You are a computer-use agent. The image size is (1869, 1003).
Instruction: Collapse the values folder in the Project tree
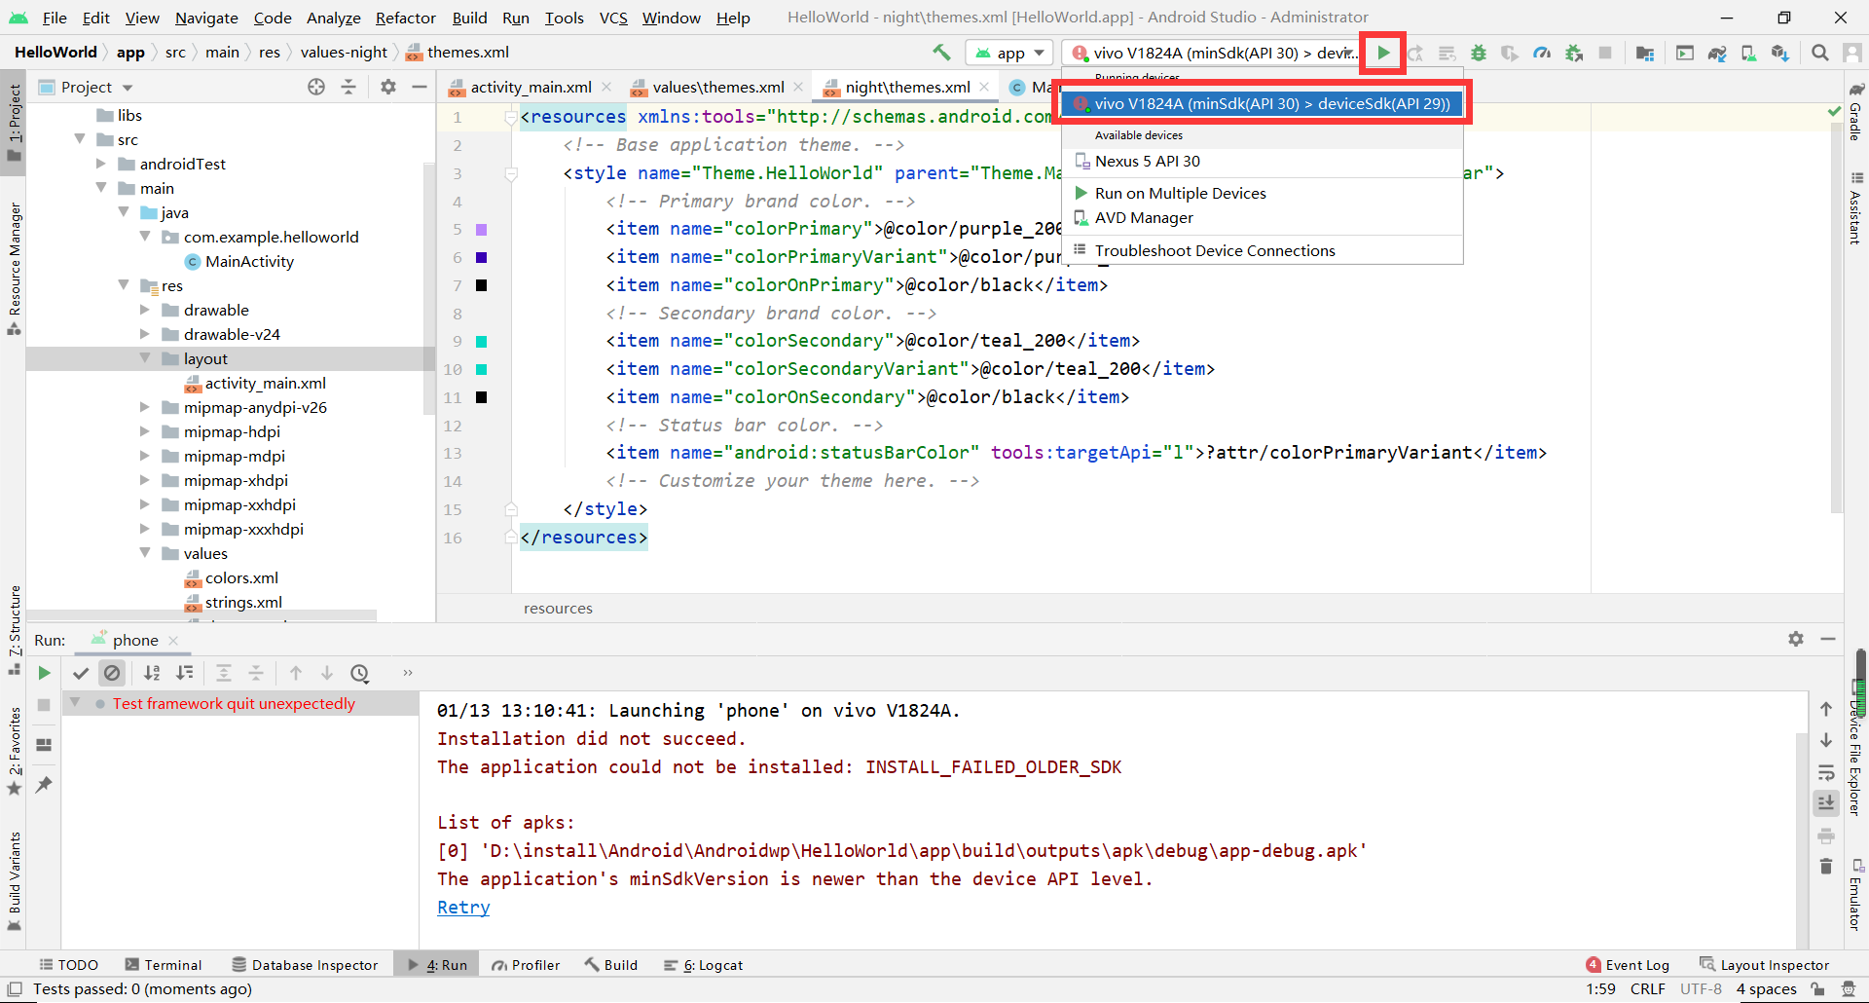[146, 553]
